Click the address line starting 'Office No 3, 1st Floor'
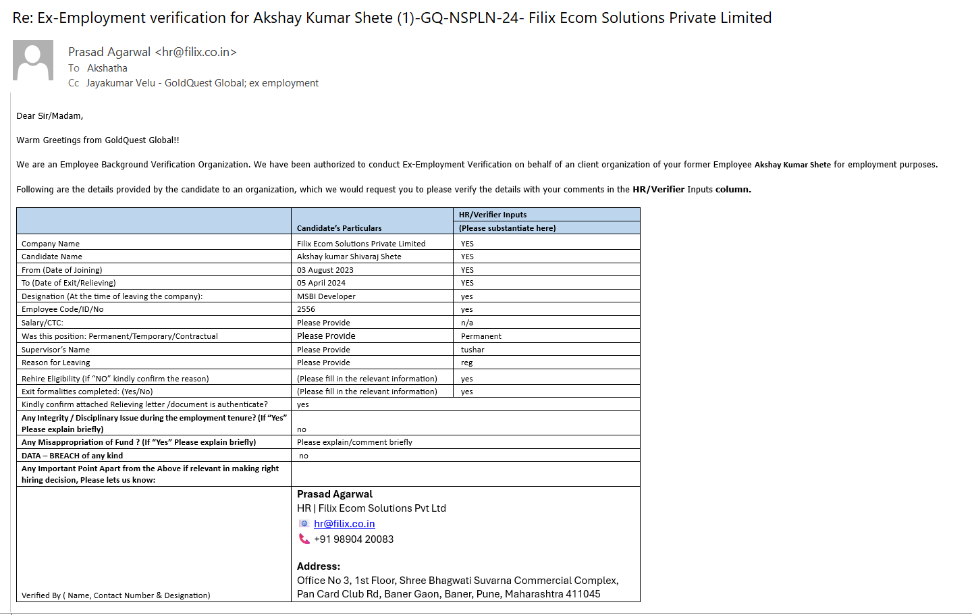The height and width of the screenshot is (615, 972). point(458,581)
